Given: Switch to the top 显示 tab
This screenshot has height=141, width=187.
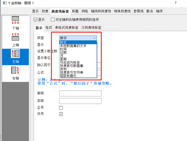Looking at the screenshot, I should [x=35, y=11].
